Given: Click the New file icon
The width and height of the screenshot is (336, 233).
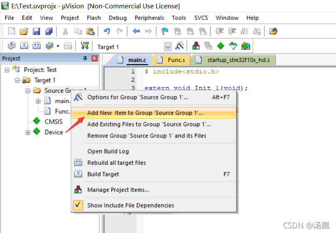Looking at the screenshot, I should click(12, 31).
